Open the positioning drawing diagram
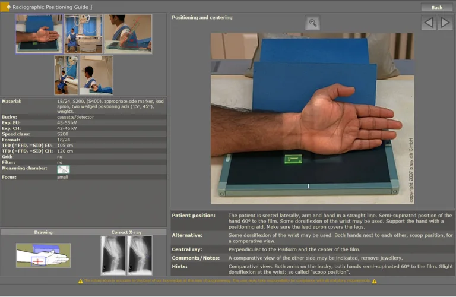This screenshot has height=297, width=456. pos(43,255)
